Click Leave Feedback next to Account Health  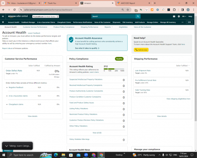click(x=34, y=33)
